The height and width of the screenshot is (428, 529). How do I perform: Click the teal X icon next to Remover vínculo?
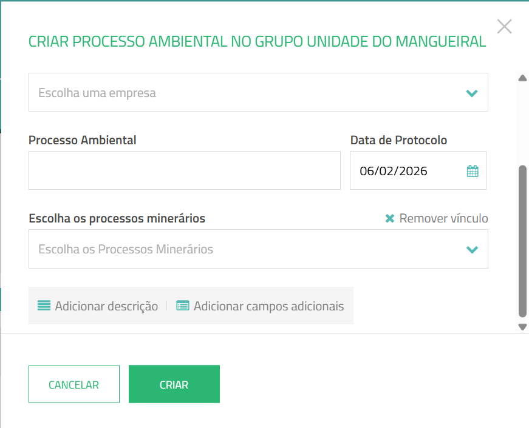(x=389, y=218)
